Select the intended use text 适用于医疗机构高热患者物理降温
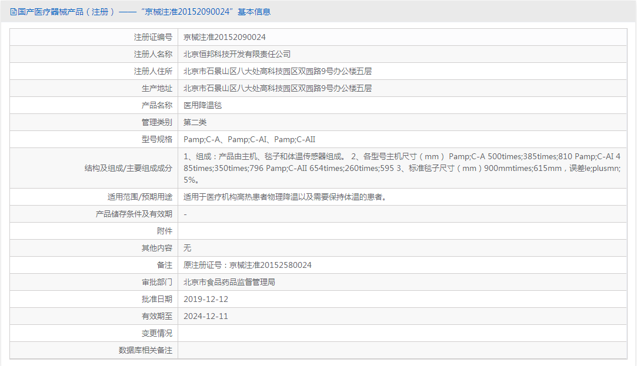The width and height of the screenshot is (637, 366). tap(285, 197)
